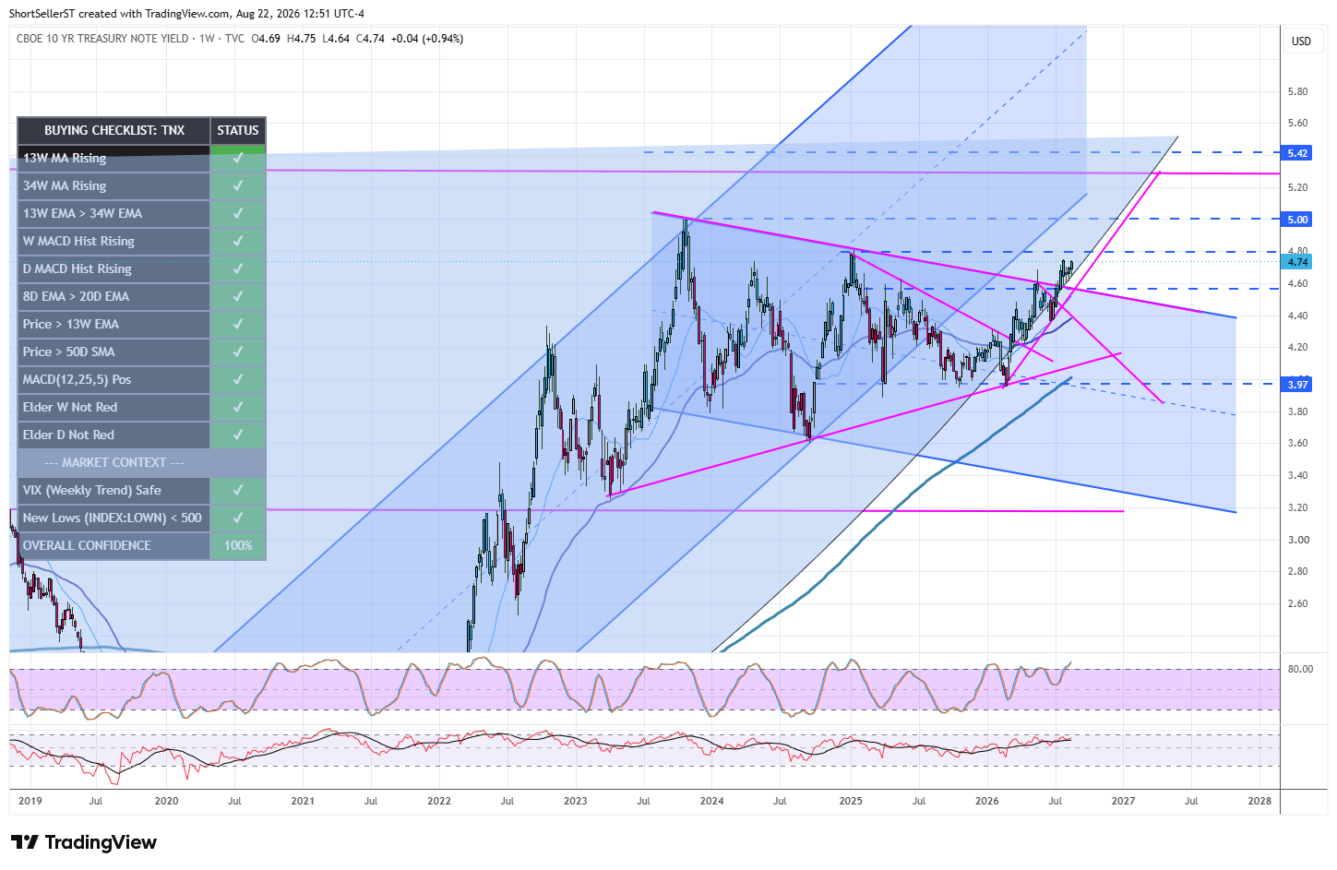The image size is (1337, 870).
Task: Click the Price > 50D SMA label
Action: point(69,352)
